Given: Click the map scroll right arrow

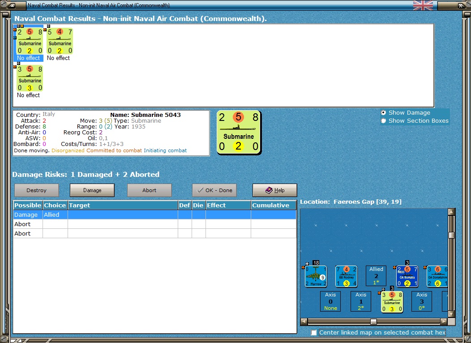Looking at the screenshot, I should tap(444, 322).
